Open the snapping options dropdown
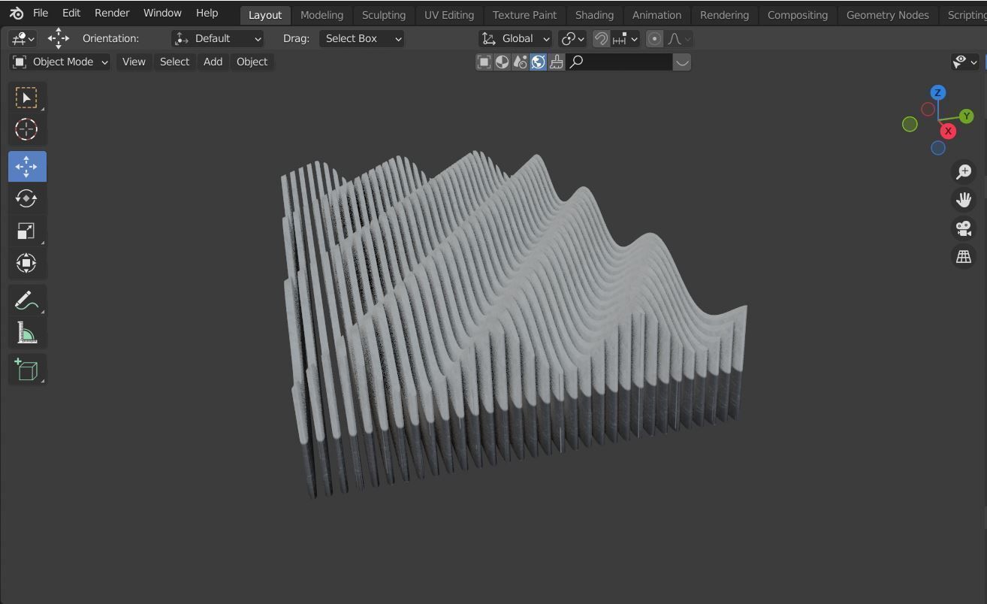This screenshot has width=987, height=604. [x=626, y=38]
